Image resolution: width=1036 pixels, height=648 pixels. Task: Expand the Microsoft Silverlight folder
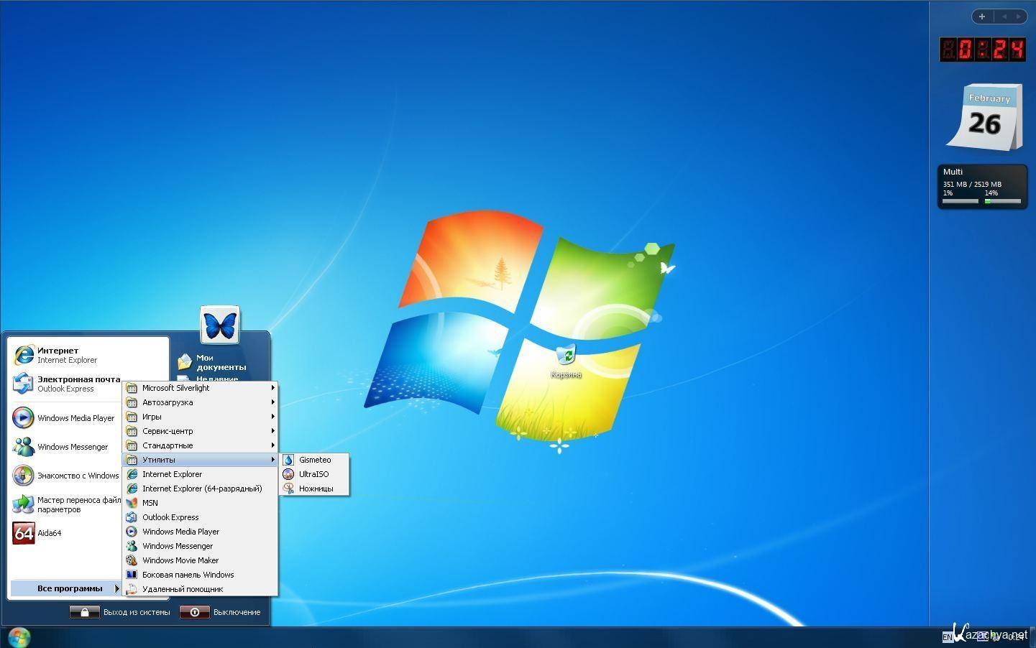coord(201,388)
